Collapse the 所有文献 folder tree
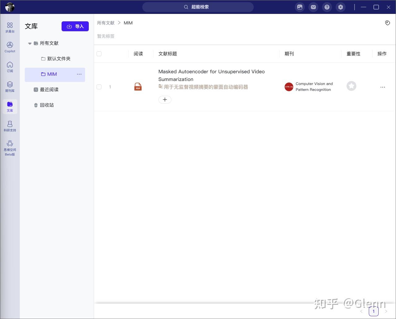This screenshot has height=319, width=396. tap(30, 43)
